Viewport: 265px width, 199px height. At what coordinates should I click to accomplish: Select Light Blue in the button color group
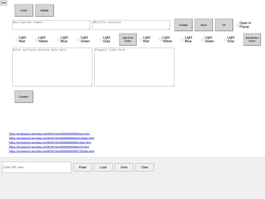pyautogui.click(x=183, y=40)
